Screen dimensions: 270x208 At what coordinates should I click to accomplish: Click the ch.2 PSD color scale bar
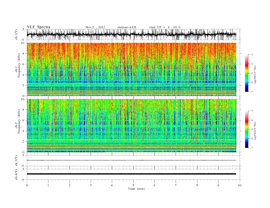(x=247, y=129)
